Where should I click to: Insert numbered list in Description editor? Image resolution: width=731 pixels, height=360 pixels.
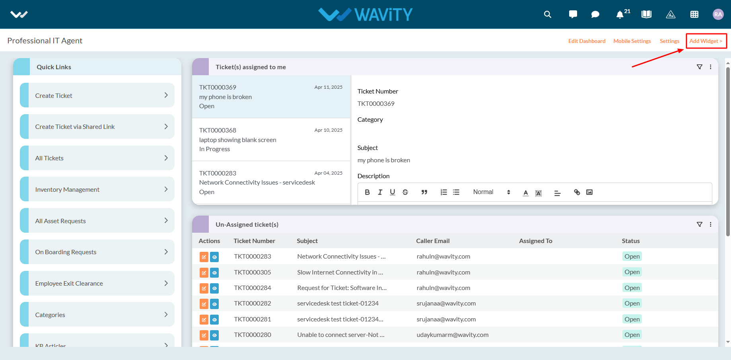pyautogui.click(x=444, y=192)
